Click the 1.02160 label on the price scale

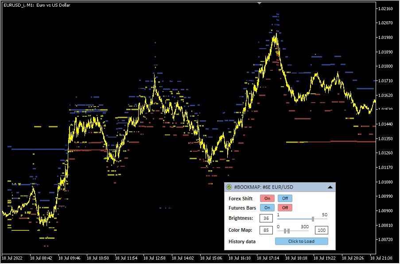pyautogui.click(x=385, y=9)
